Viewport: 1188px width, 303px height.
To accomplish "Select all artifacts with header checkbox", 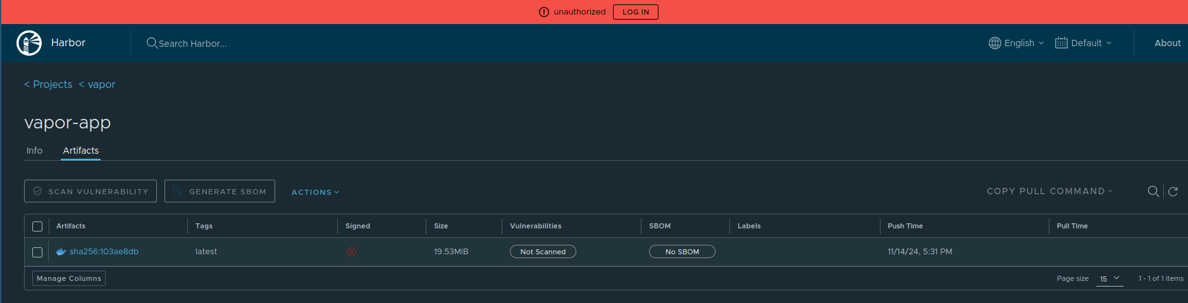I will pos(37,226).
